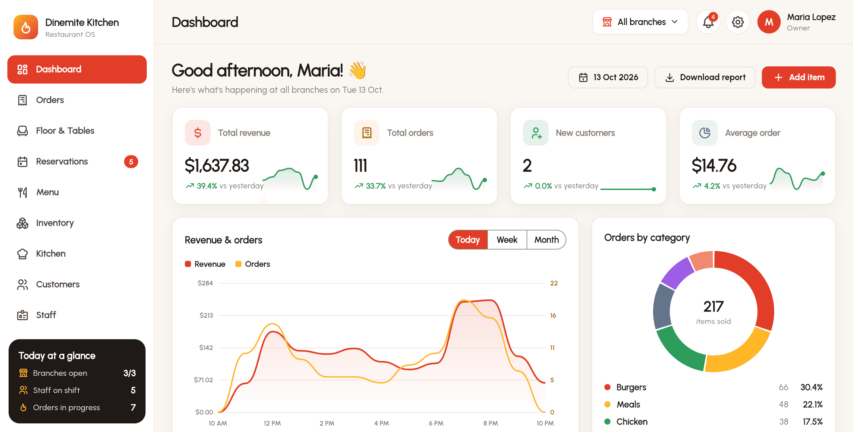Open the Kitchen page
853x432 pixels.
77,254
